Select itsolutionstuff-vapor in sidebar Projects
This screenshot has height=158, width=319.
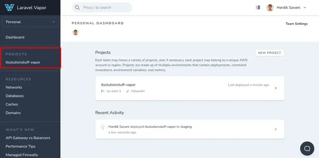point(23,62)
